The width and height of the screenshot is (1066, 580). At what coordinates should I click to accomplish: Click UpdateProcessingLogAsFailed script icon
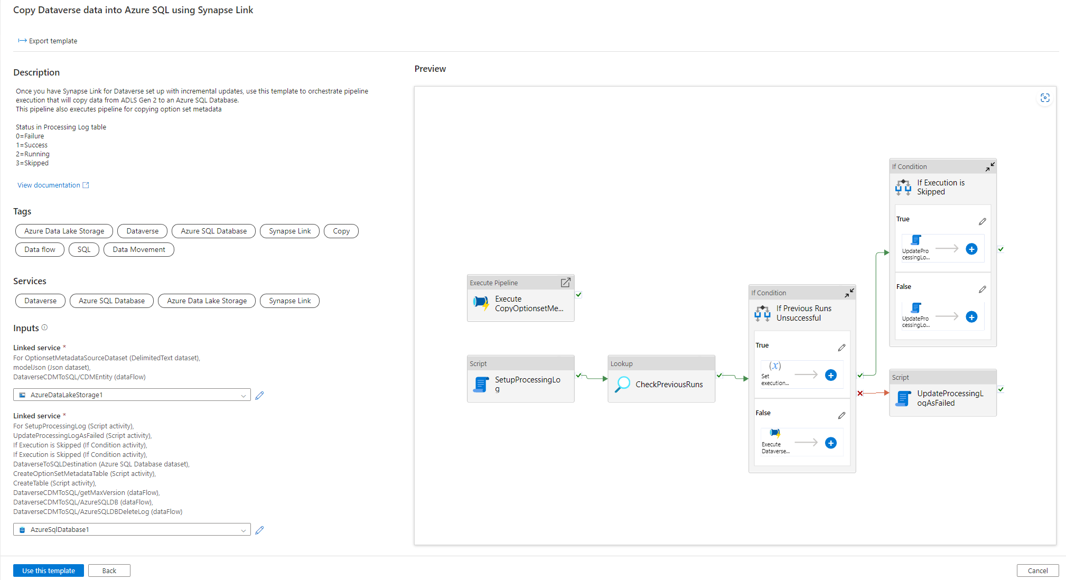904,398
